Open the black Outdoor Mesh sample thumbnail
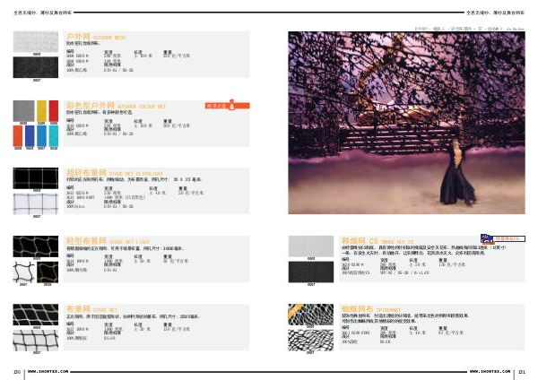This screenshot has height=380, width=538. (37, 68)
